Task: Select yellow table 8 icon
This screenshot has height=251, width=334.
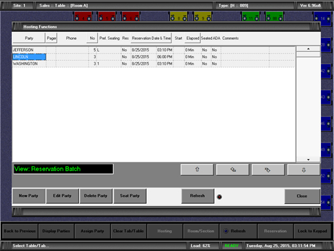Action: [179, 16]
